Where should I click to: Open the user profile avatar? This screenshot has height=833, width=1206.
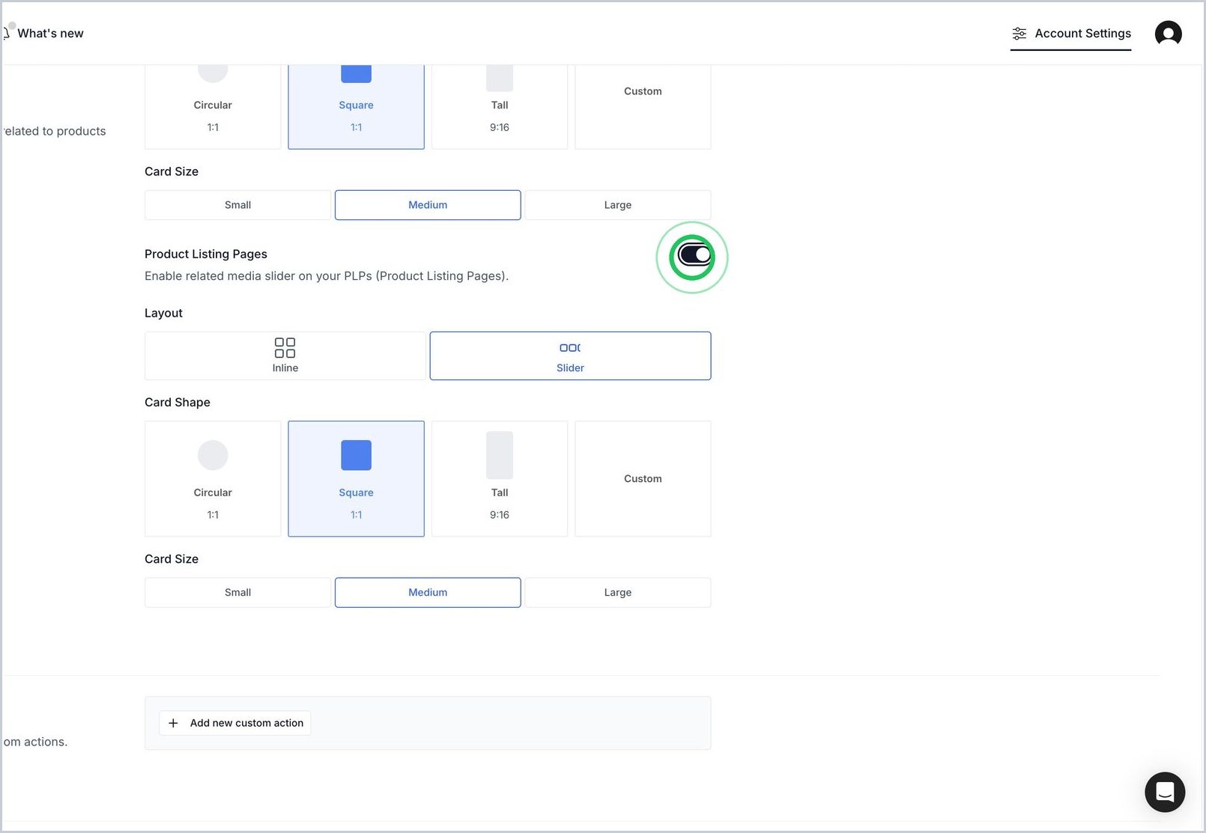click(1168, 34)
